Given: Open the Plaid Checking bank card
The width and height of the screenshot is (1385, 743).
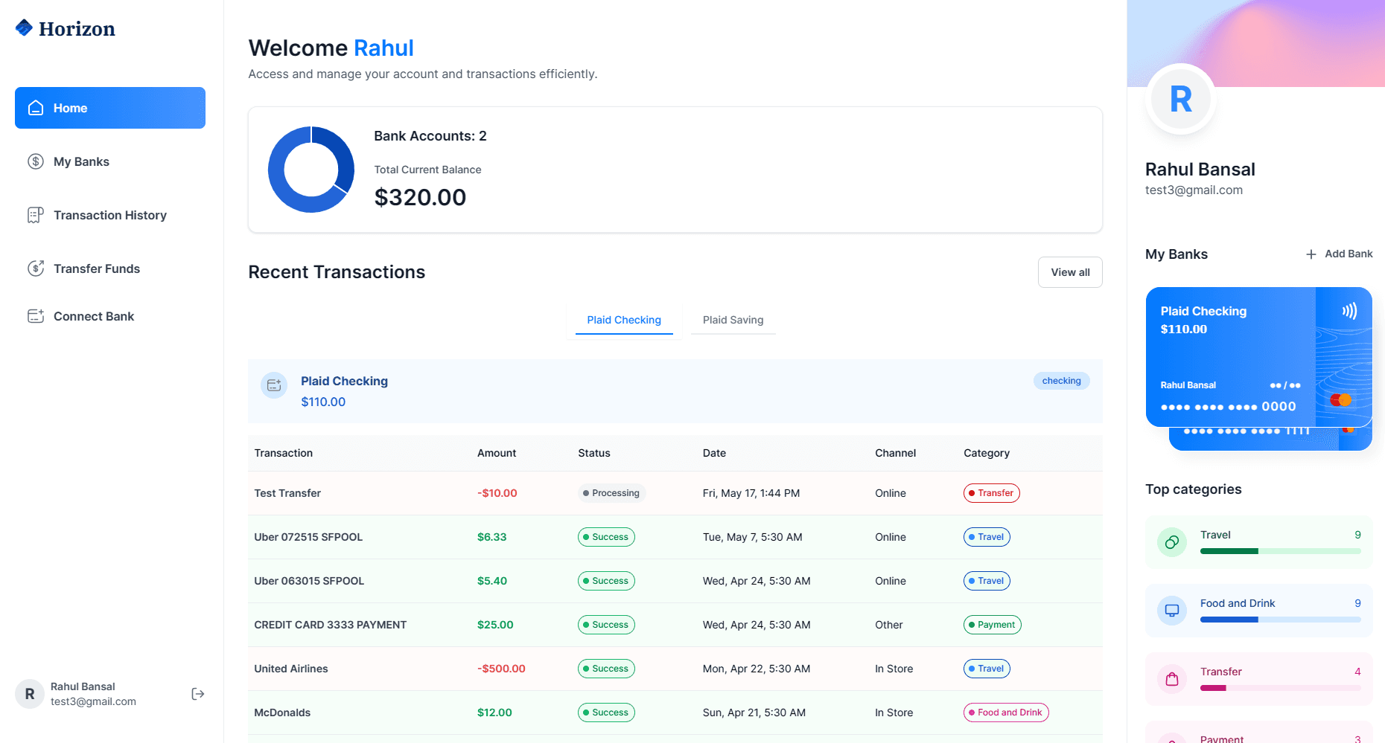Looking at the screenshot, I should (1258, 357).
